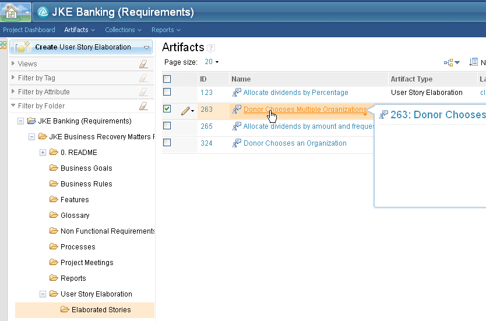Open the home menu icon

(x=11, y=12)
